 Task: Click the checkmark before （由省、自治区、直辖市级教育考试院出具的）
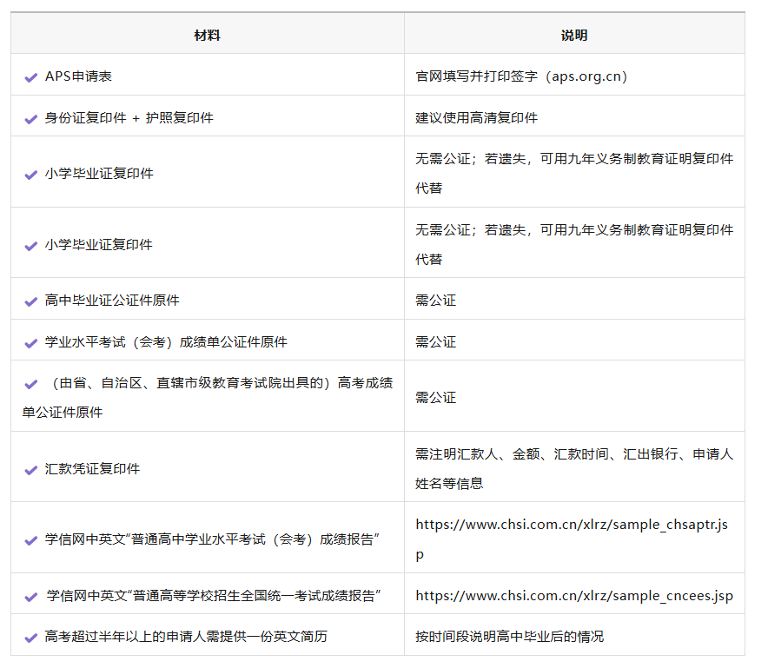(31, 384)
